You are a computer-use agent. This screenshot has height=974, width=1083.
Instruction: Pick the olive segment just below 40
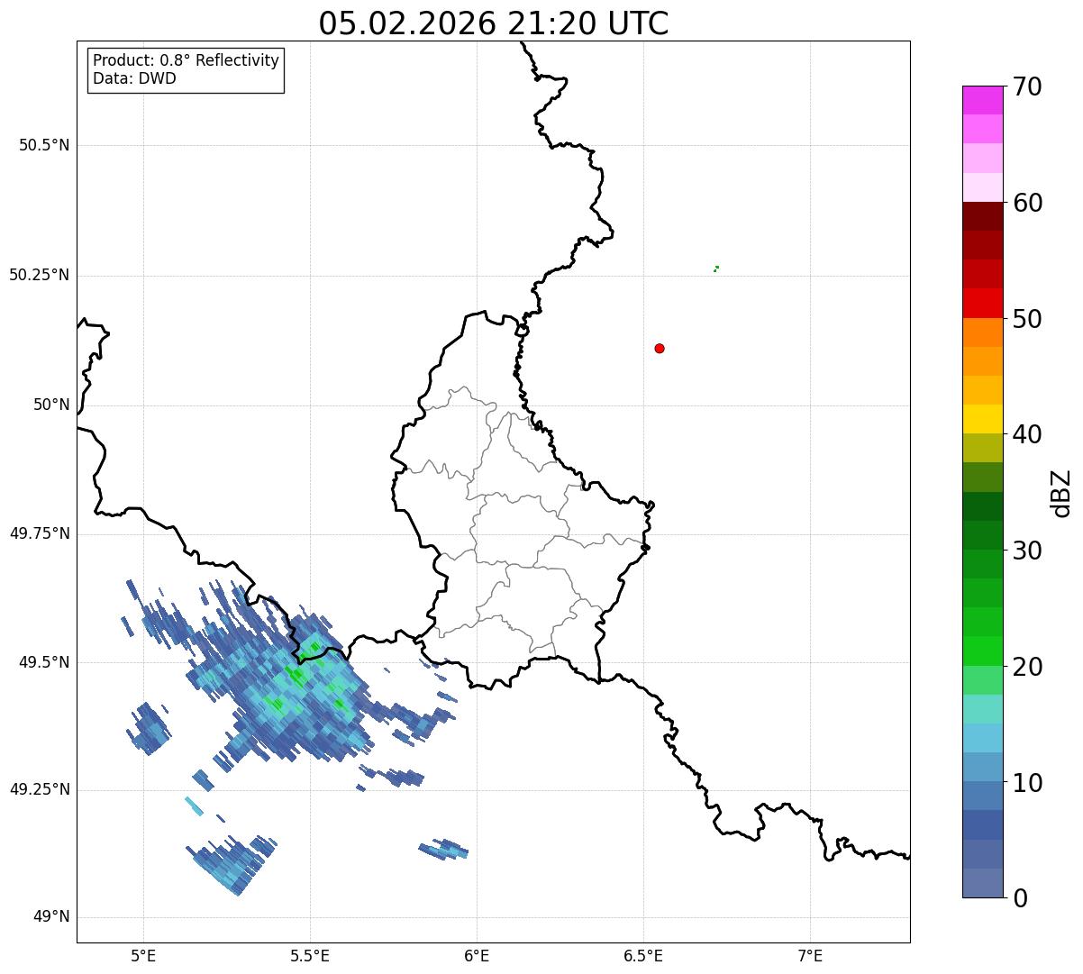pyautogui.click(x=983, y=449)
